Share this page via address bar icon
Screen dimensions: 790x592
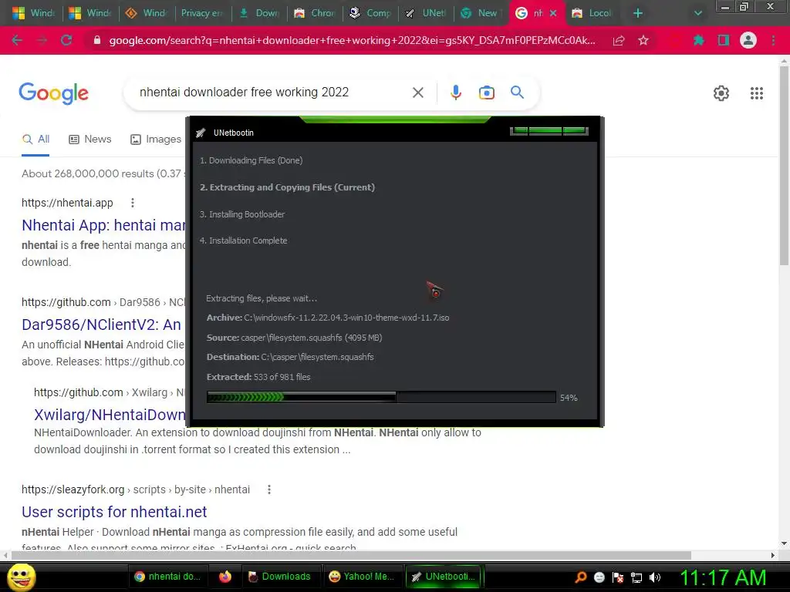pyautogui.click(x=619, y=40)
